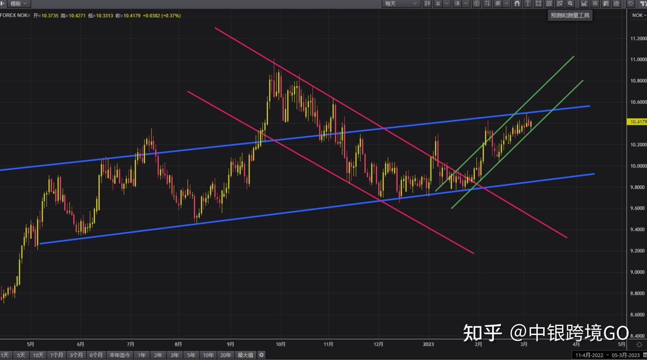Click the 最大值 range button

pos(245,355)
